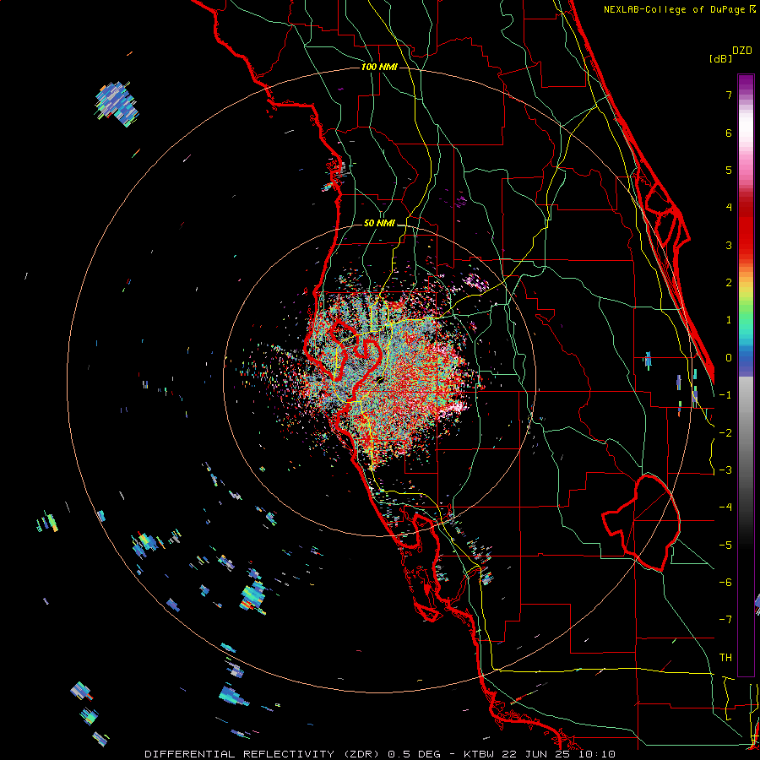Image resolution: width=760 pixels, height=760 pixels.
Task: Click the "100 NMI" range ring label
Action: 379,67
